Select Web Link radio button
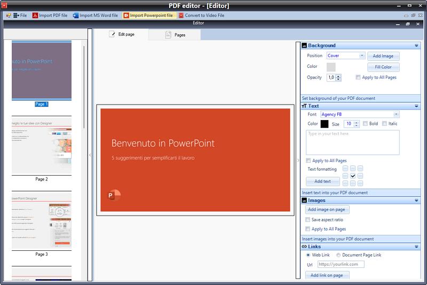The image size is (427, 285). (308, 255)
